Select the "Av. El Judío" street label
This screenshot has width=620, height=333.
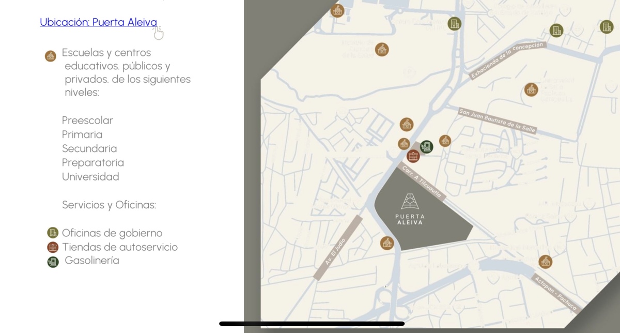click(x=336, y=249)
